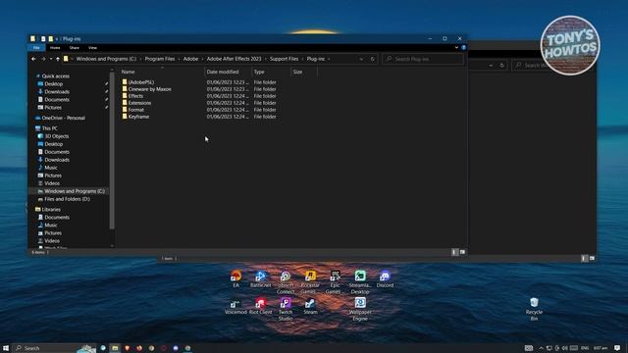Viewport: 628px width, 353px height.
Task: Show hidden system tray icons
Action: click(541, 348)
